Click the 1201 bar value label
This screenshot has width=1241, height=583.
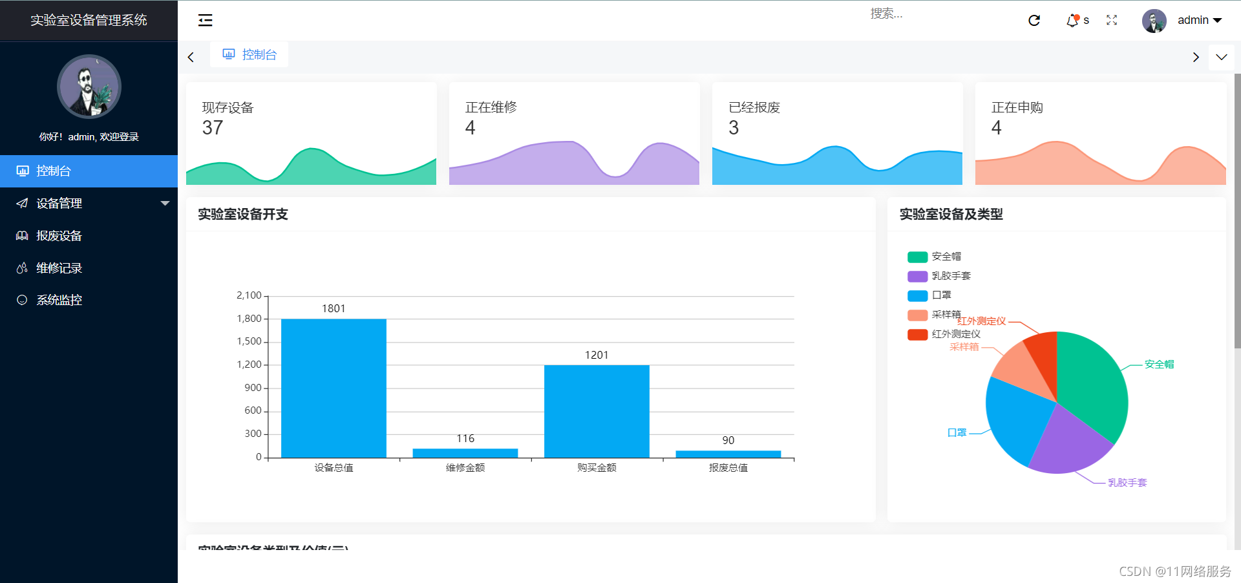click(x=597, y=355)
